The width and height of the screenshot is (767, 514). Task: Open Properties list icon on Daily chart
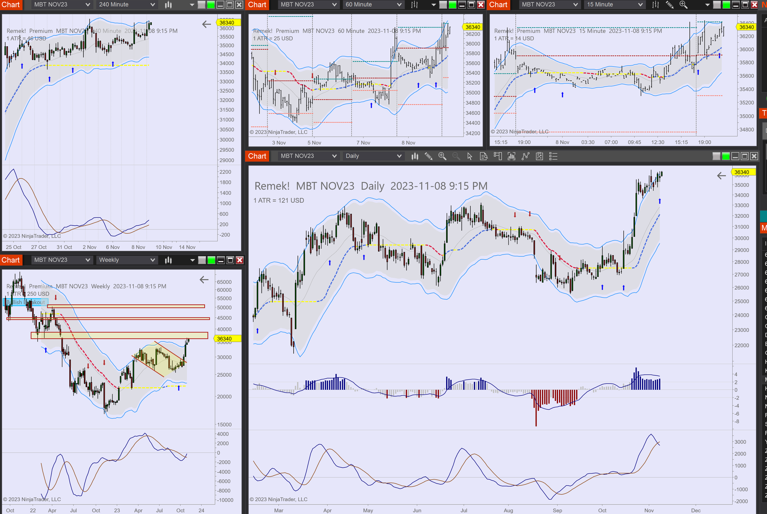553,156
